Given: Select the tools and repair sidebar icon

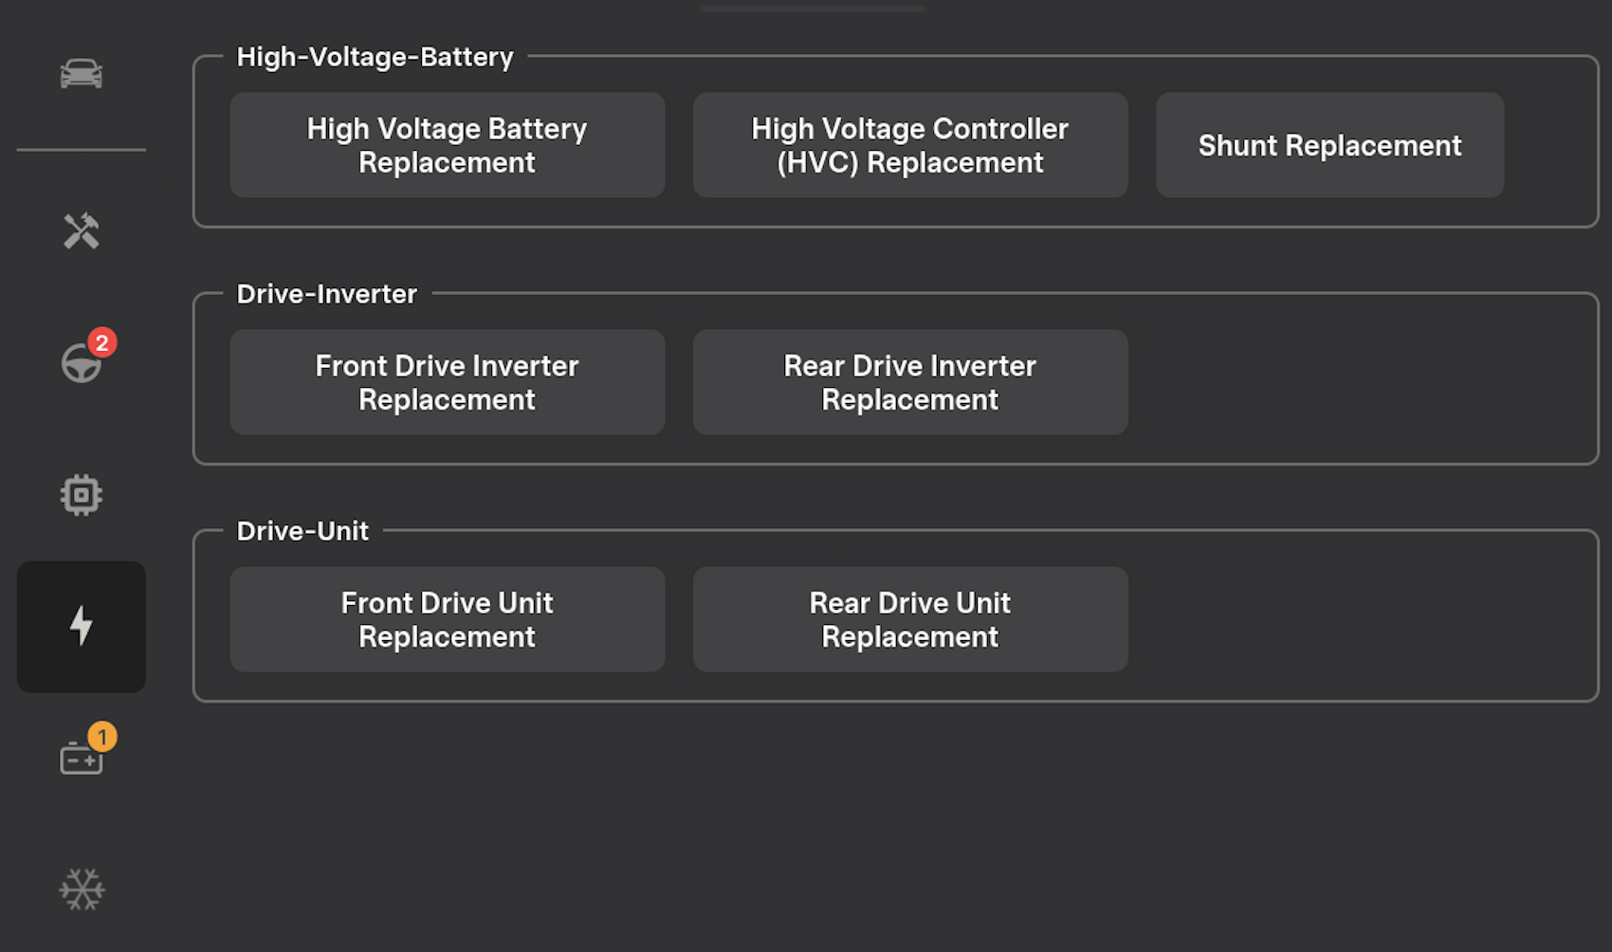Looking at the screenshot, I should (x=82, y=231).
